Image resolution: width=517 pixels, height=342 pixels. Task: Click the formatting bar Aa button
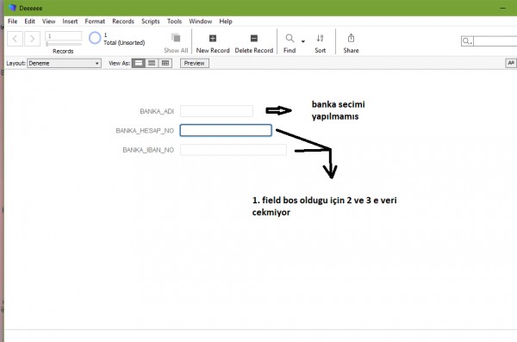pyautogui.click(x=511, y=63)
